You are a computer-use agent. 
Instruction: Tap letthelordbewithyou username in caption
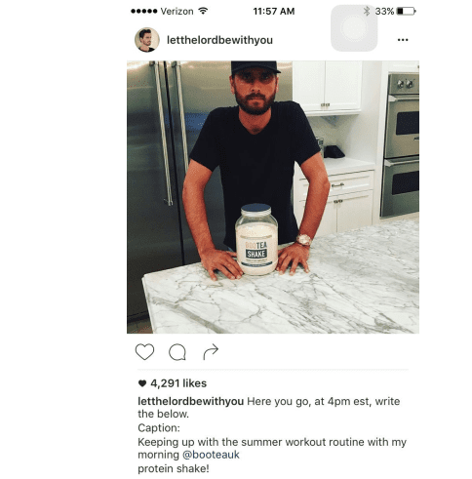point(191,402)
